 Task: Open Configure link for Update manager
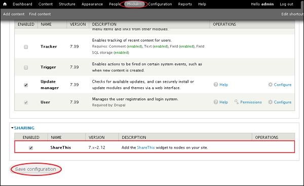pyautogui.click(x=283, y=85)
